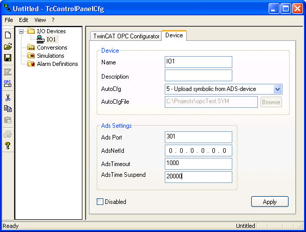Click the Browse button
Viewport: 306px width, 232px height.
(271, 102)
